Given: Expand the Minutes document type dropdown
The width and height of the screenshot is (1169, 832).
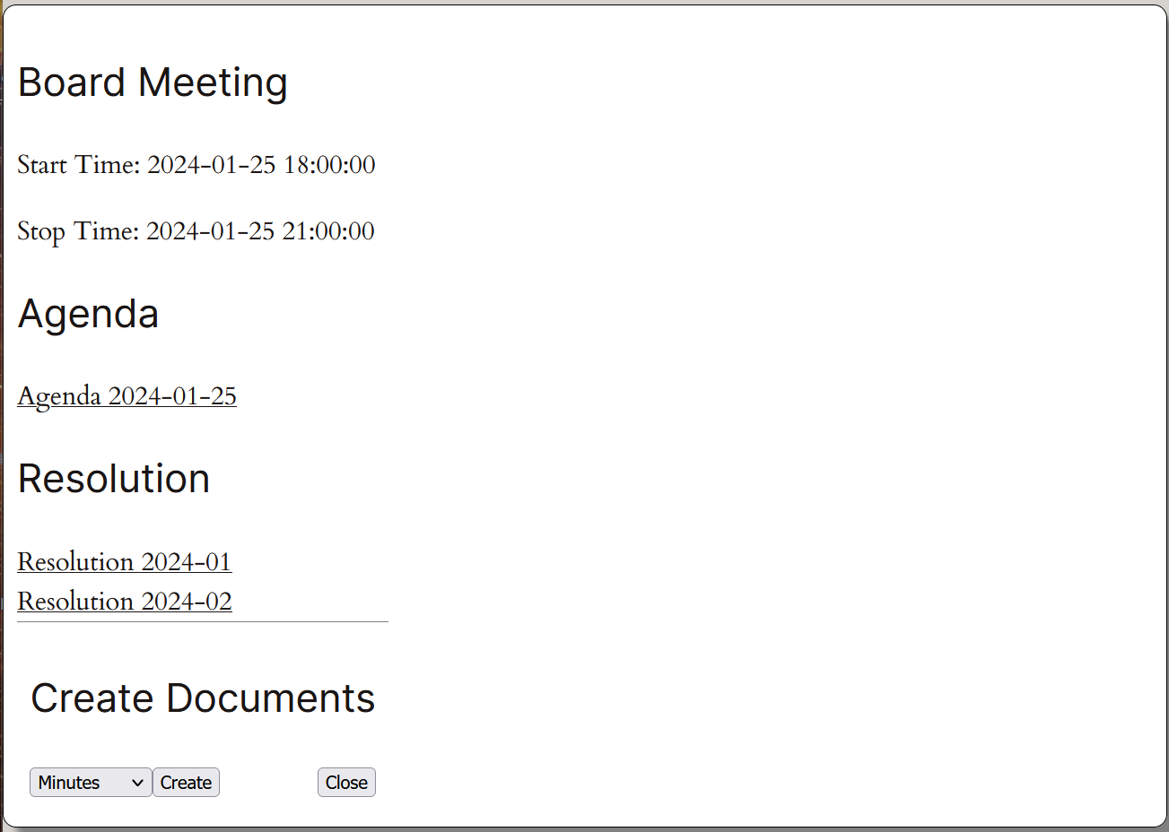Looking at the screenshot, I should coord(90,783).
